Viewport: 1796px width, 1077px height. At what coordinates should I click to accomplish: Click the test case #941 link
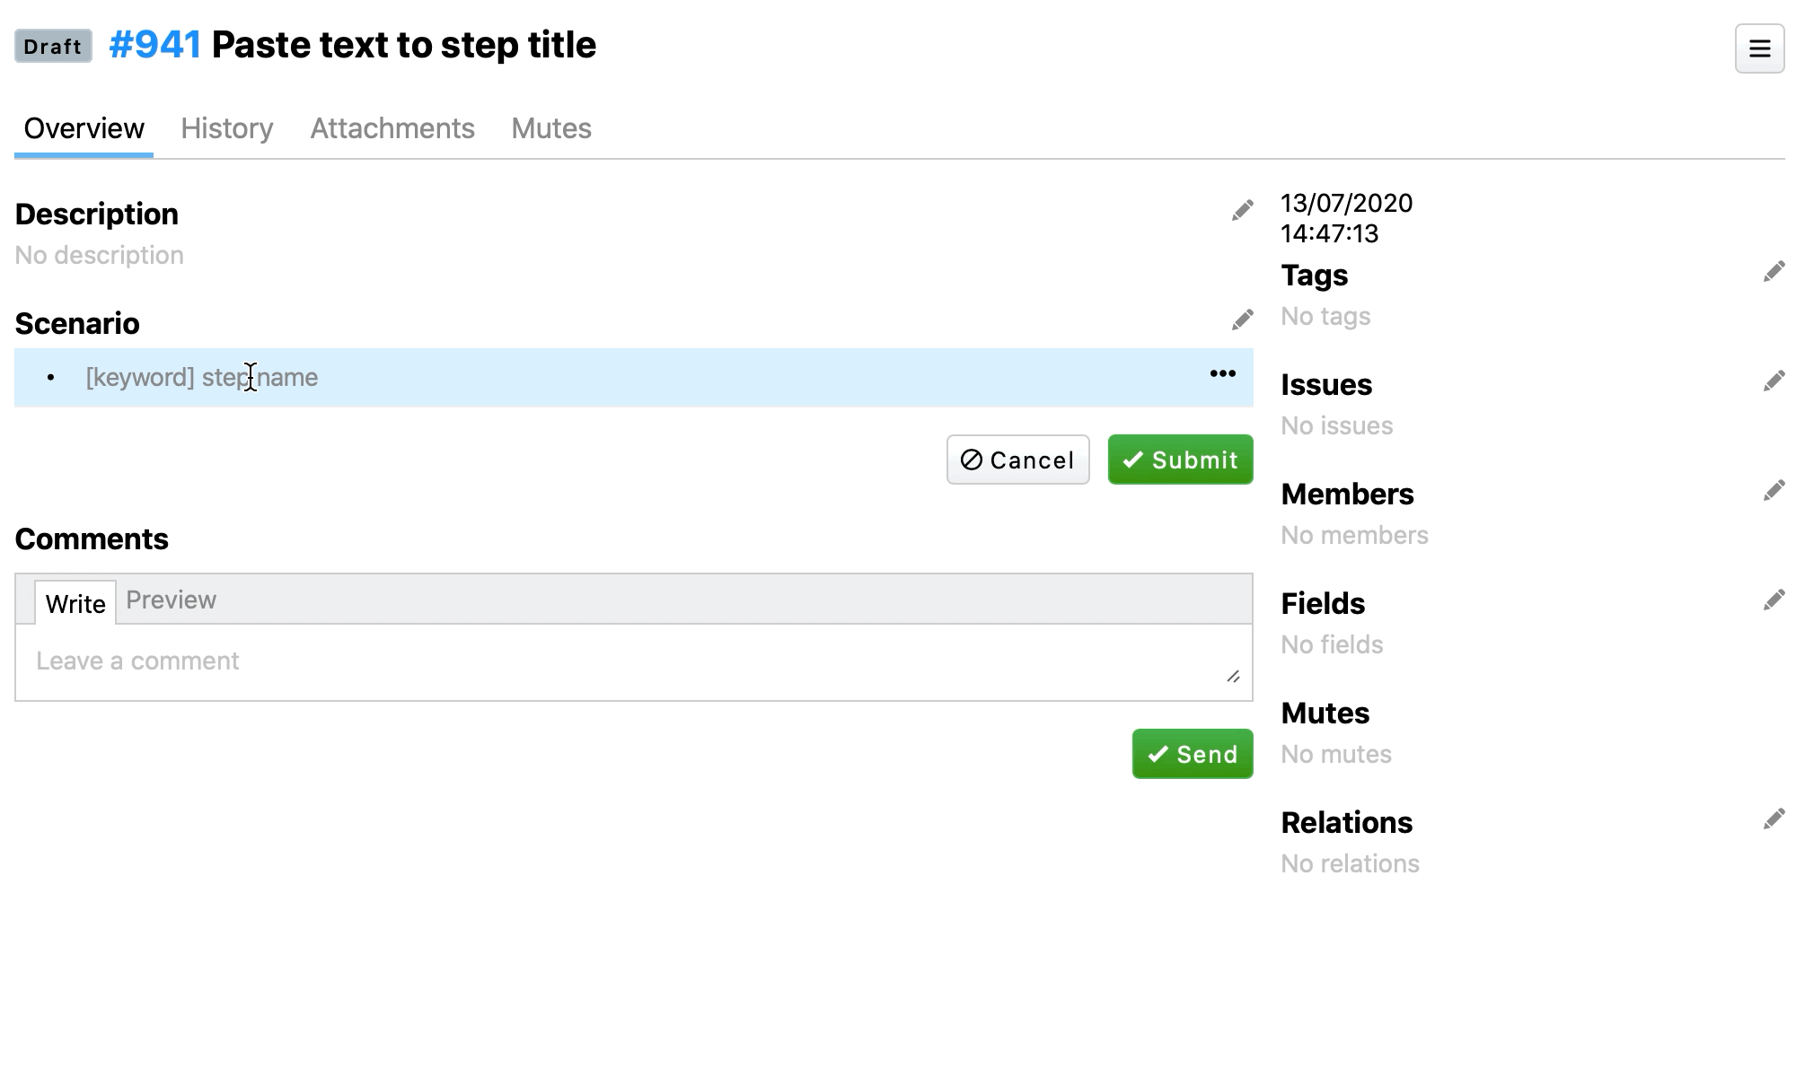154,45
